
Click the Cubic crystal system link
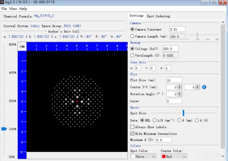pos(35,26)
